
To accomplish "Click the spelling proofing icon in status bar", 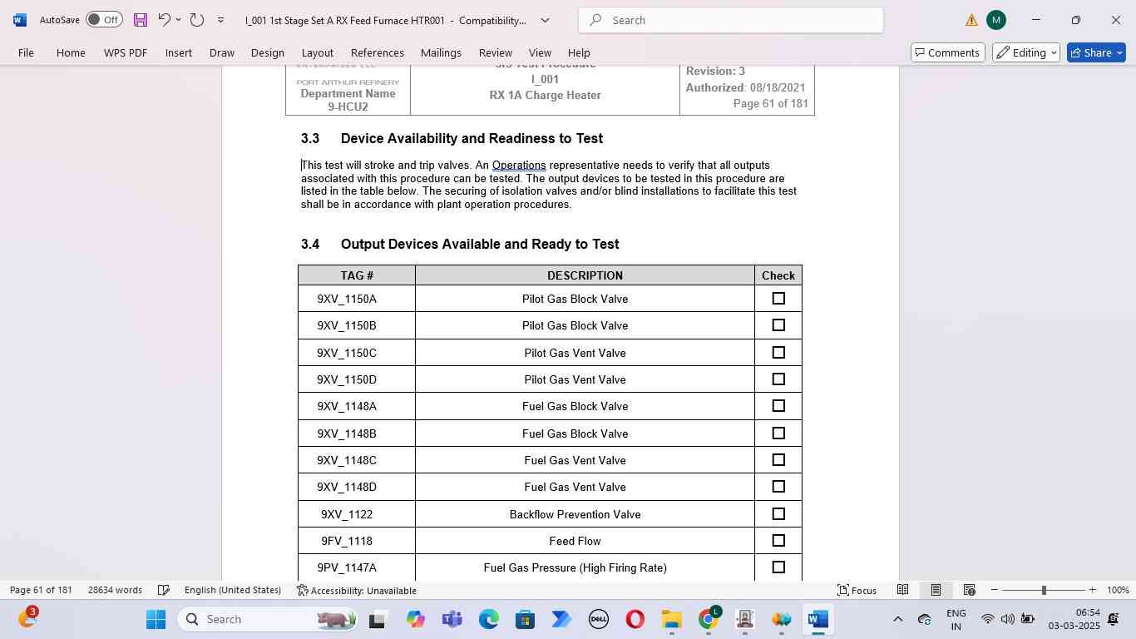I will point(164,590).
